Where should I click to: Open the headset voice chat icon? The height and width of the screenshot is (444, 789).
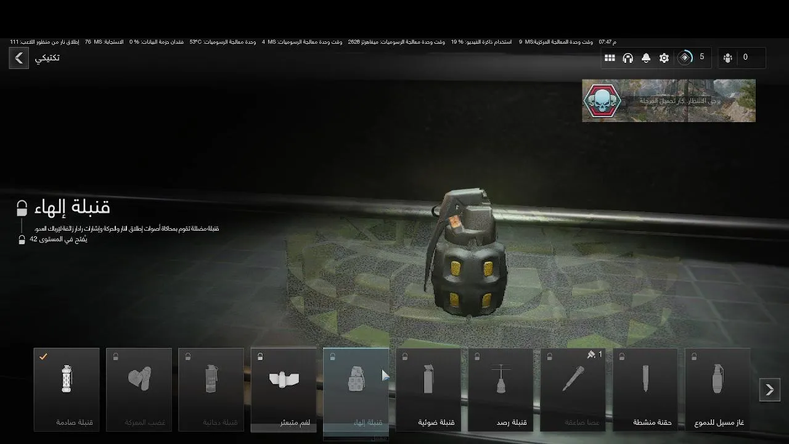tap(628, 58)
